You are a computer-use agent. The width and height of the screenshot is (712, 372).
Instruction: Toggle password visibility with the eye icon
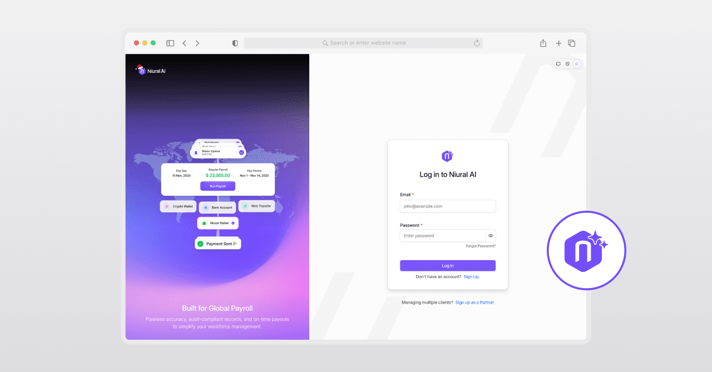[490, 235]
